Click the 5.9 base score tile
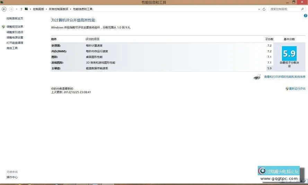Viewport: 308px width, 185px height. coord(289,53)
